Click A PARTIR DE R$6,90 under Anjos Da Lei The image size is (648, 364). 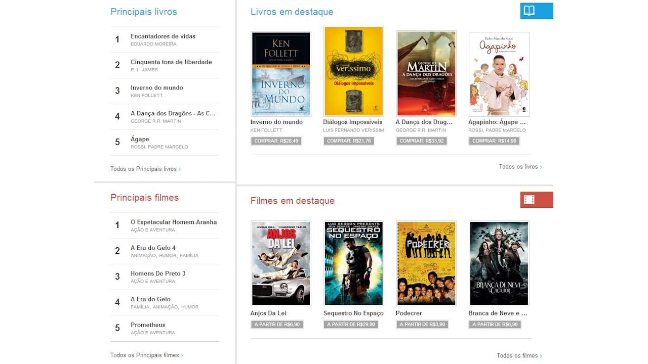tap(277, 325)
